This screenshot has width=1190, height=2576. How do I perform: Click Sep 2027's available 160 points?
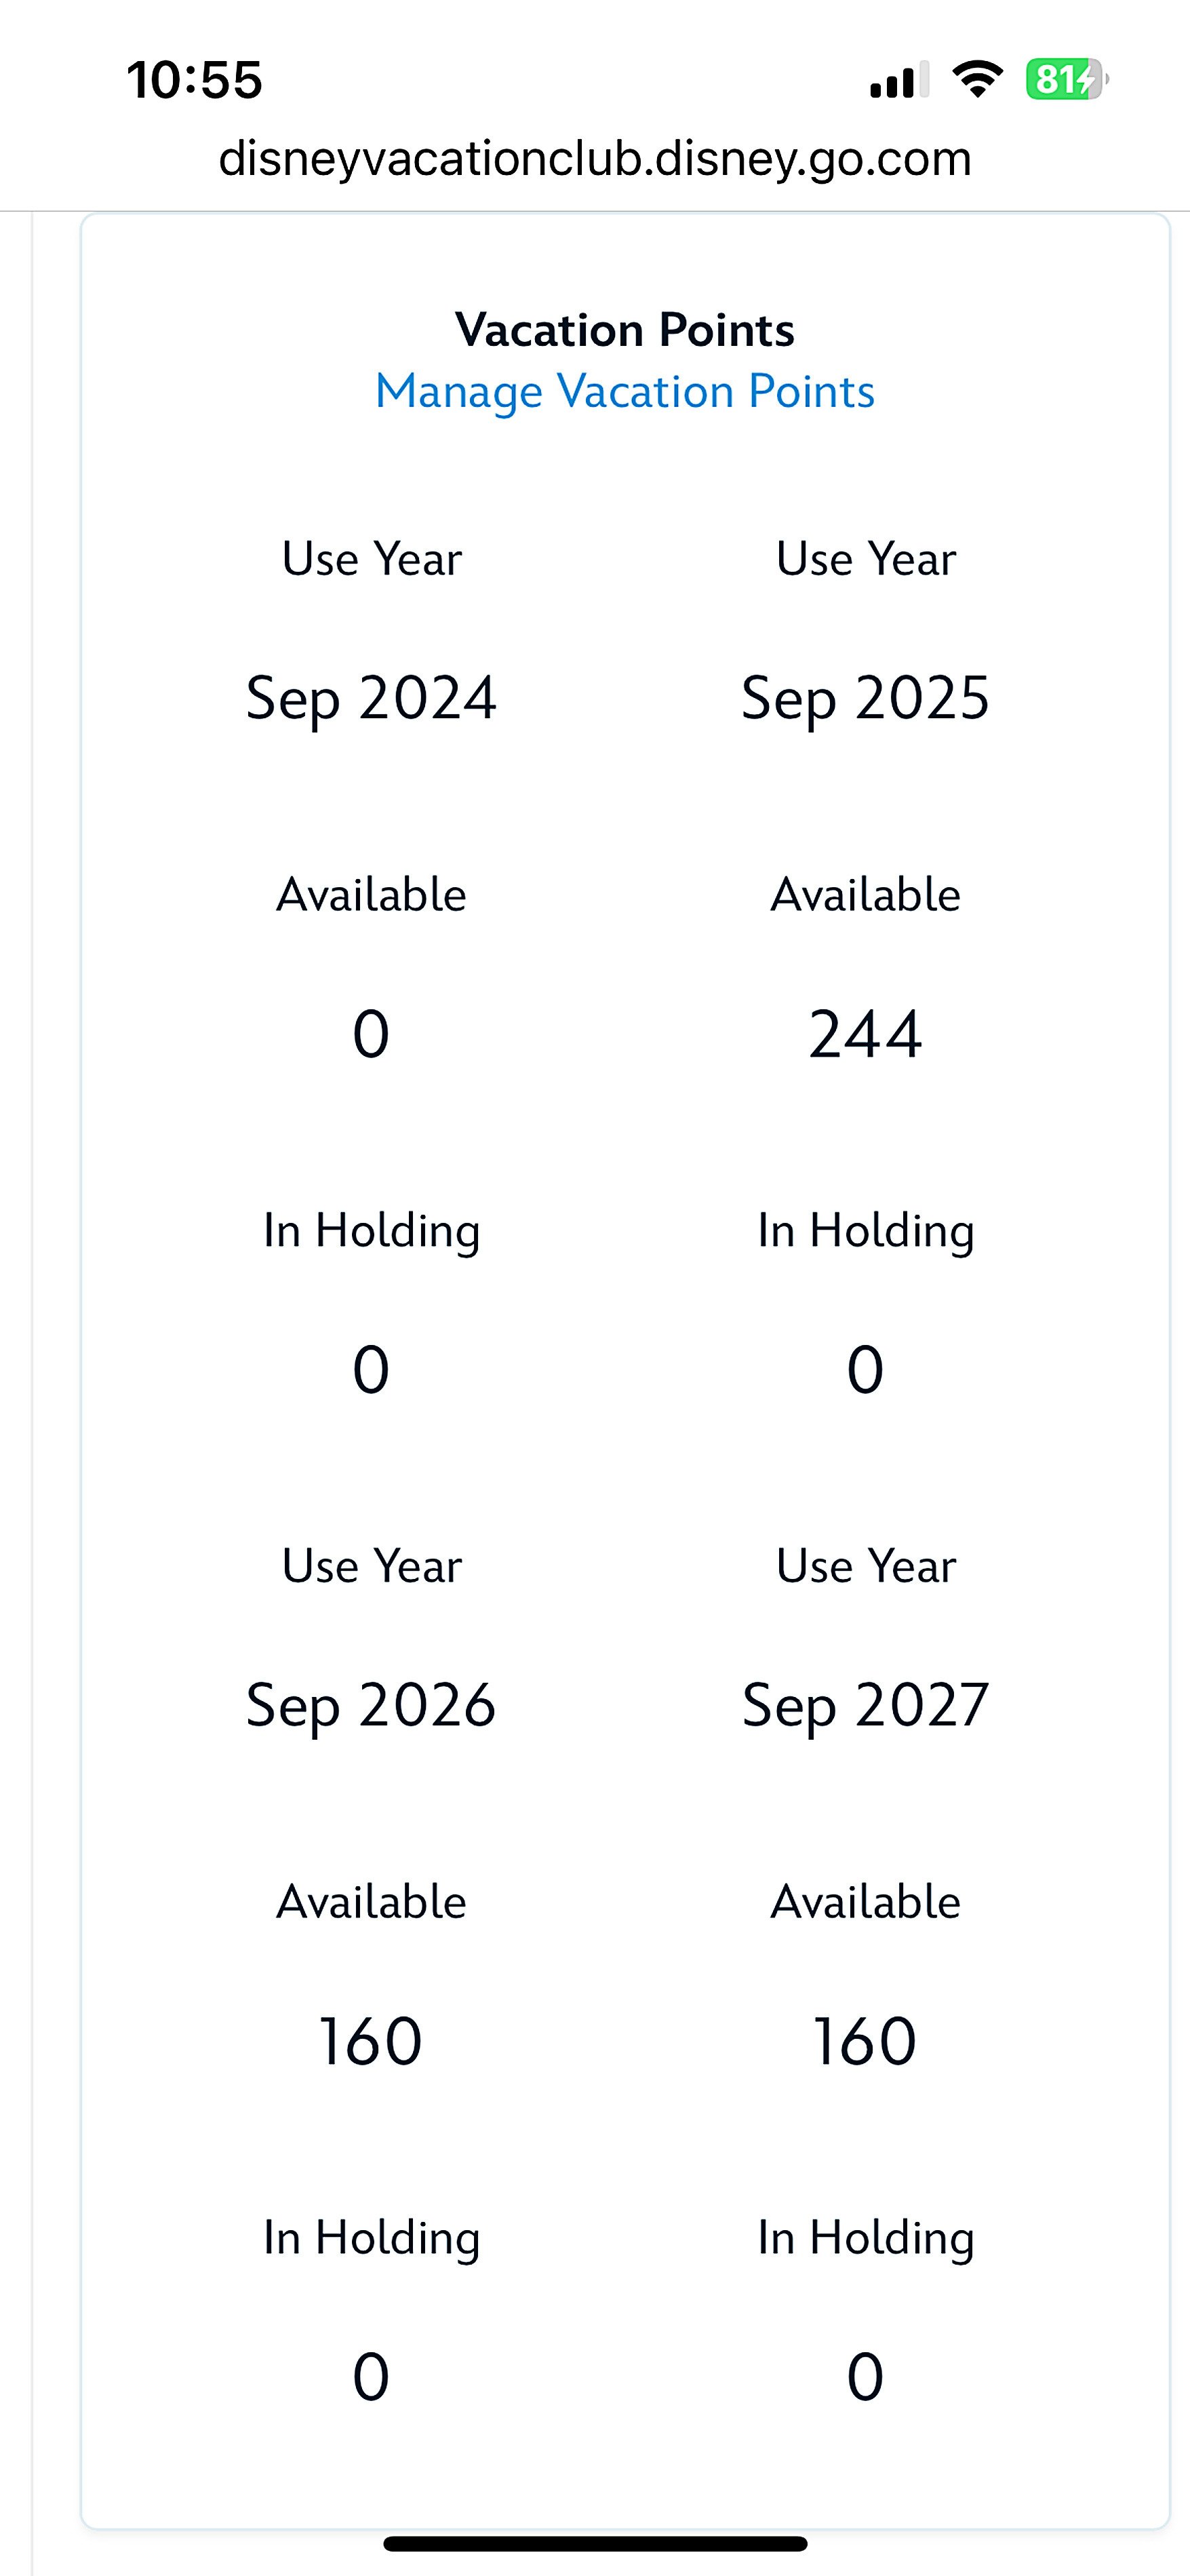865,2041
